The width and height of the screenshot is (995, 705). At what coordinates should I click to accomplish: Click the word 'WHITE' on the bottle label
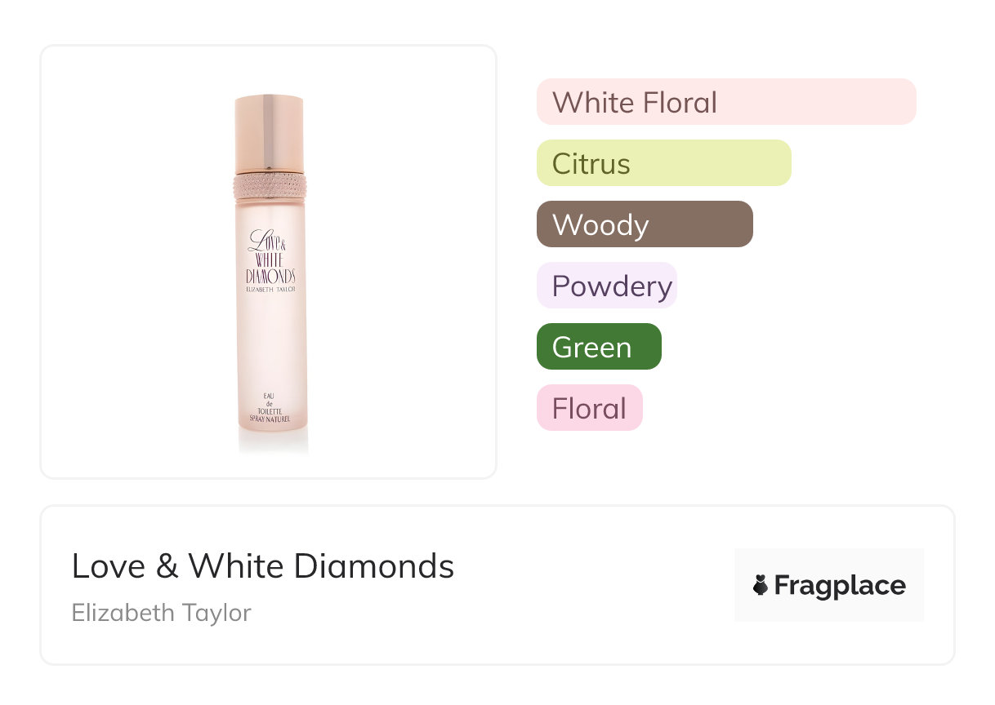click(x=270, y=259)
